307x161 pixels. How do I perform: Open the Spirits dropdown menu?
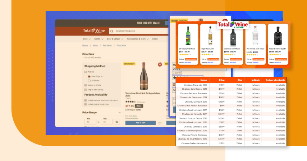[x=98, y=39]
